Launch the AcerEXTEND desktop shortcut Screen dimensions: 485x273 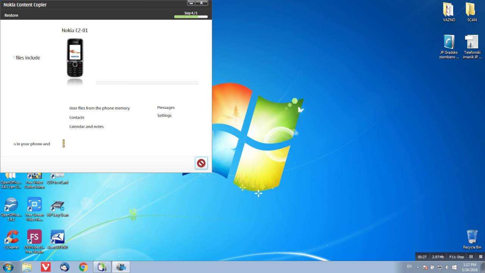click(x=58, y=240)
